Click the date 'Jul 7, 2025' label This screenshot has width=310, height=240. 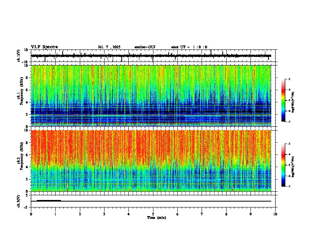109,47
